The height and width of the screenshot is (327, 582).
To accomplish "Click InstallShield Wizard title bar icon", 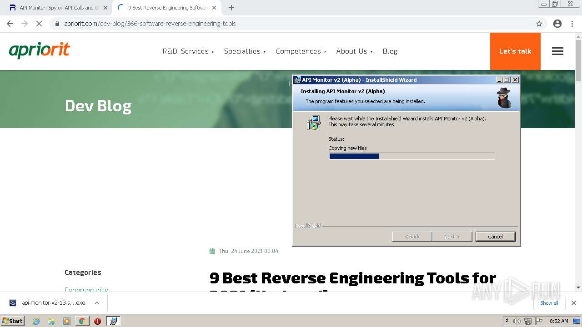I will 297,80.
